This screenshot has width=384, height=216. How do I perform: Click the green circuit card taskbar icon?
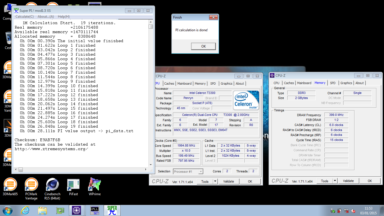(x=60, y=210)
